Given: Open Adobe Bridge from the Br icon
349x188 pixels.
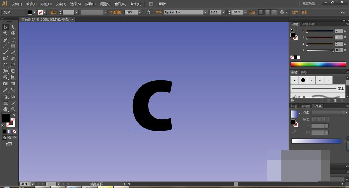Looking at the screenshot, I should [x=151, y=4].
